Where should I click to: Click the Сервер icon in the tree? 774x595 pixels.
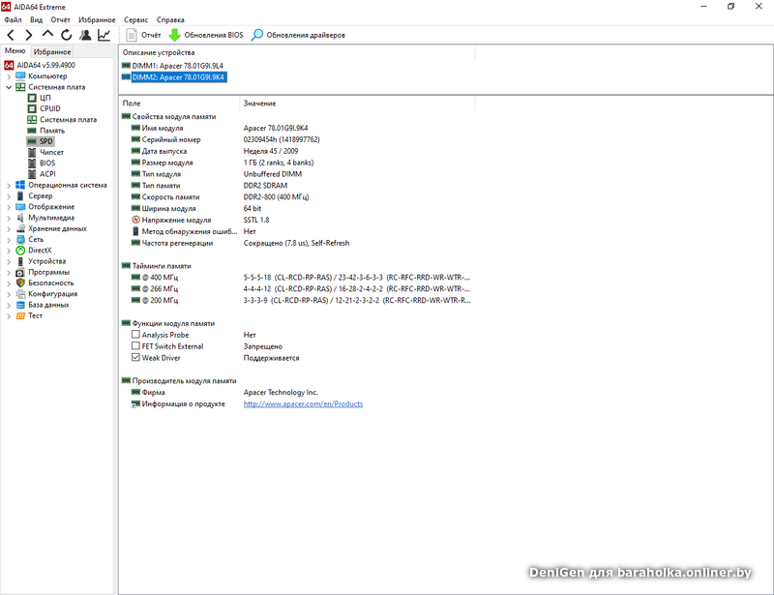point(20,196)
